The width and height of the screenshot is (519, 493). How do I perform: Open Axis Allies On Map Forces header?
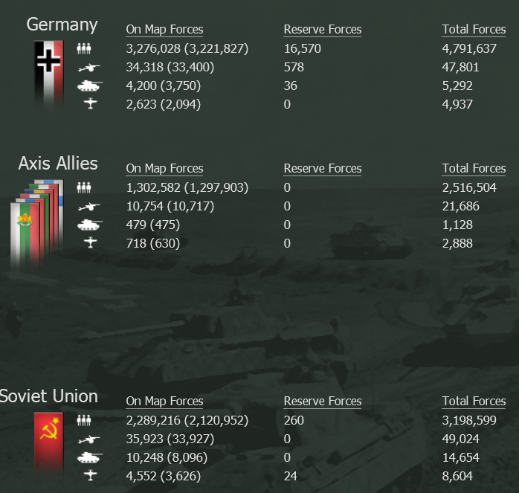click(164, 169)
